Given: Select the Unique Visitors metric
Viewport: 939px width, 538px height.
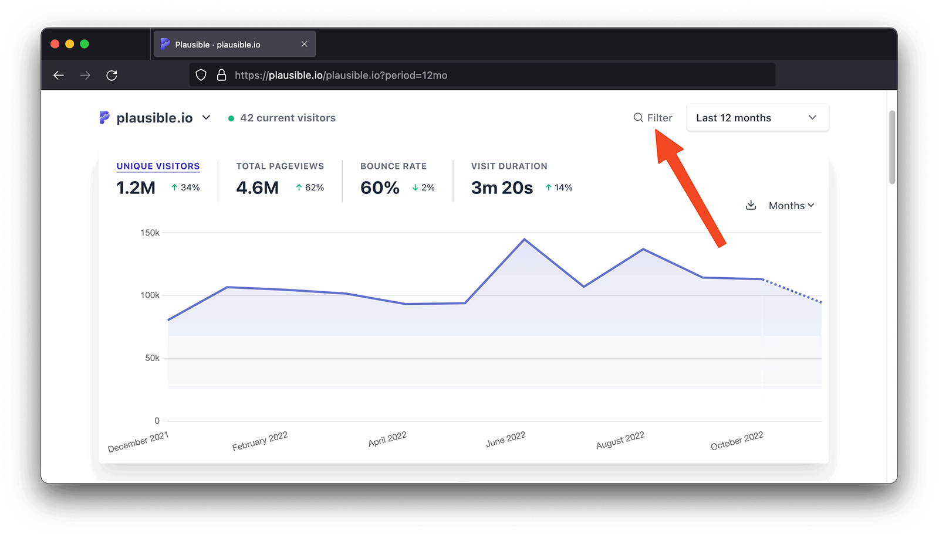Looking at the screenshot, I should (158, 166).
